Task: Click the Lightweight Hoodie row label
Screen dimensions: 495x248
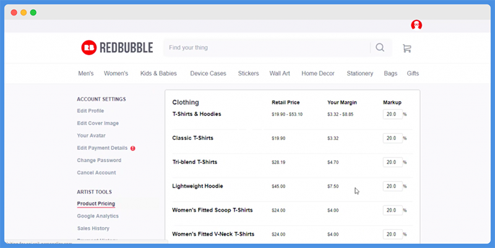Action: pyautogui.click(x=197, y=186)
